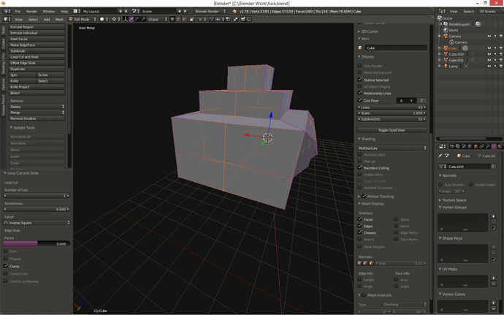Open the Render menu
This screenshot has width=504, height=315.
click(x=31, y=12)
